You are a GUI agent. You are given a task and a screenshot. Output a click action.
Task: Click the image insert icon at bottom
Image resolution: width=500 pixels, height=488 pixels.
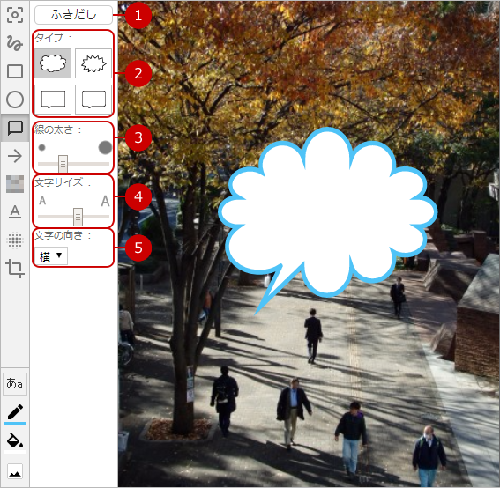(x=15, y=471)
